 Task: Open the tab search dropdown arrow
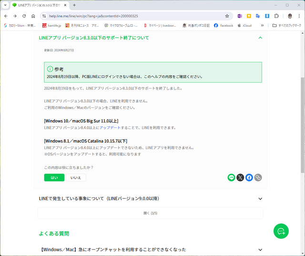(x=5, y=5)
